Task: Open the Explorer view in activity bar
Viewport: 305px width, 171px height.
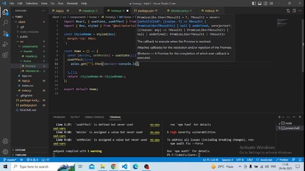Action: point(5,12)
